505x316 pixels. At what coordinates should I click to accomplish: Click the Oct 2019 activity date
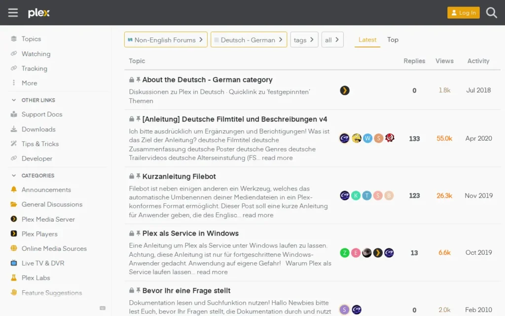click(x=478, y=252)
